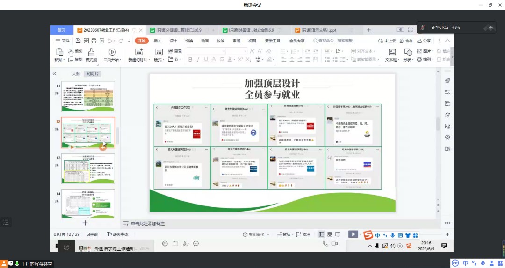Click the Copy icon in ribbon

pyautogui.click(x=71, y=59)
